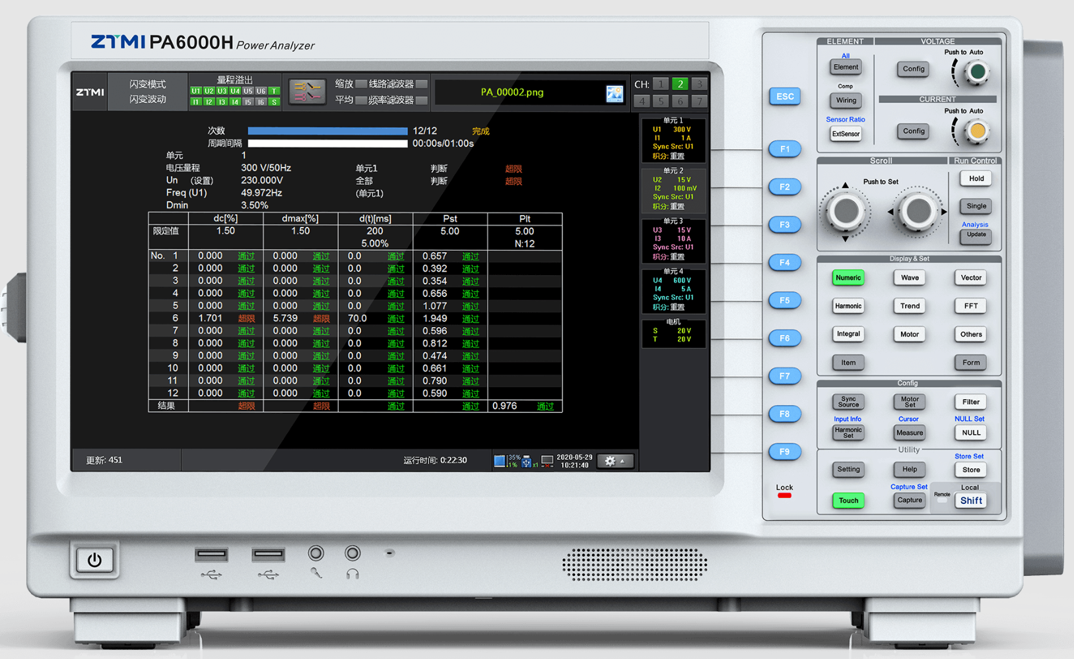Switch display to FFT mode
The image size is (1074, 659).
971,306
